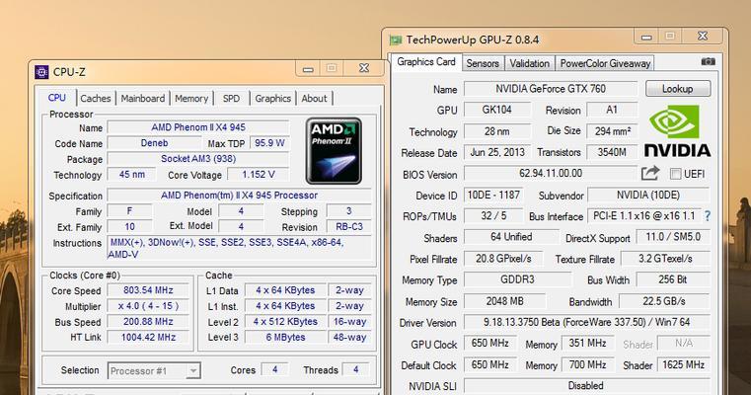
Task: Click the Bus Interface value PCI-E 1.1 x16
Action: [644, 215]
